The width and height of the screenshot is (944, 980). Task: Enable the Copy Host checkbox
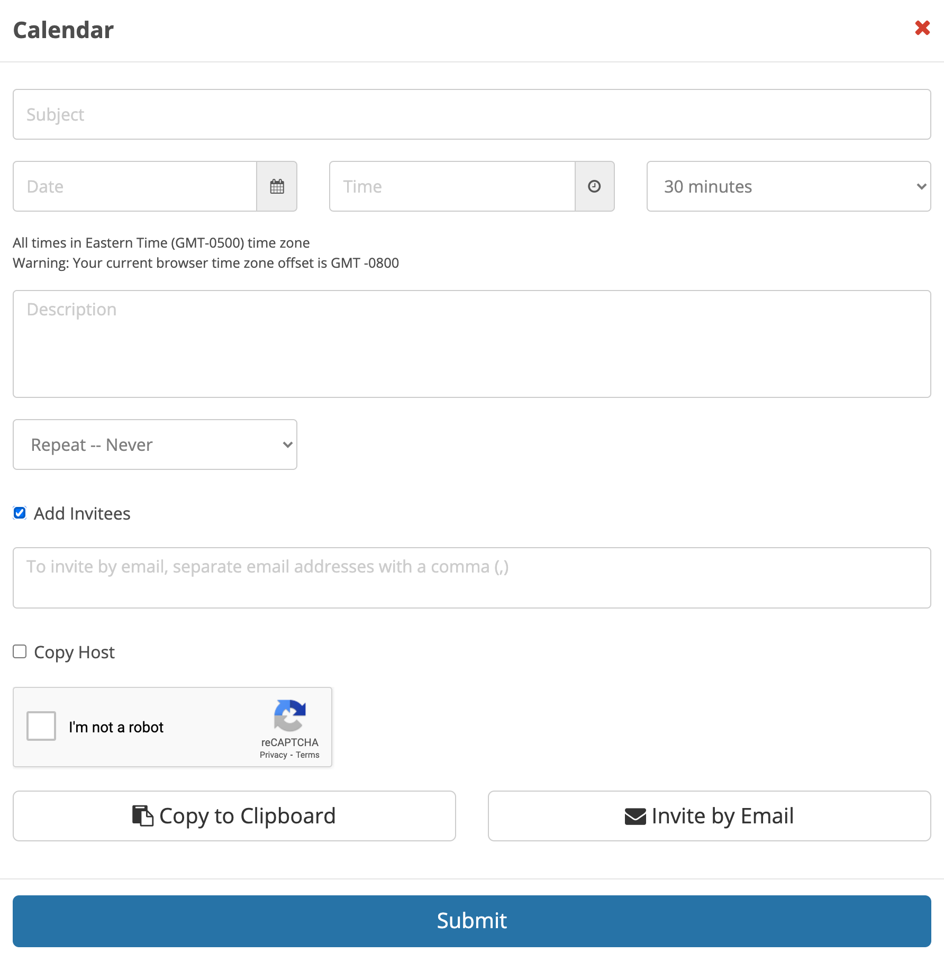[x=20, y=651]
